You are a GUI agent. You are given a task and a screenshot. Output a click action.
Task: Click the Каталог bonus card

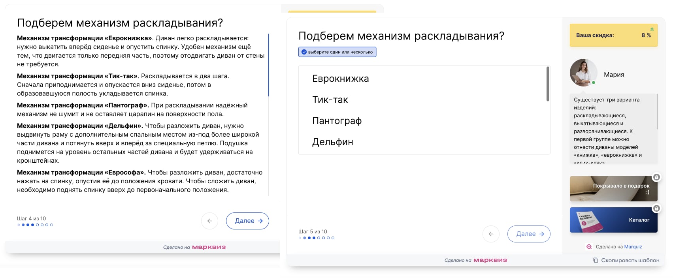point(613,220)
